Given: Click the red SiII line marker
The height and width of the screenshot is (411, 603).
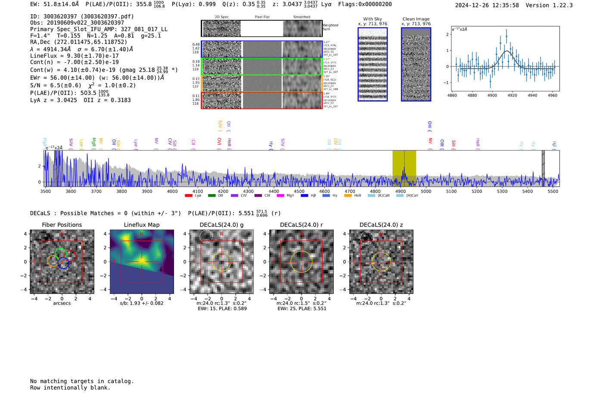Looking at the screenshot, I should pos(453,144).
